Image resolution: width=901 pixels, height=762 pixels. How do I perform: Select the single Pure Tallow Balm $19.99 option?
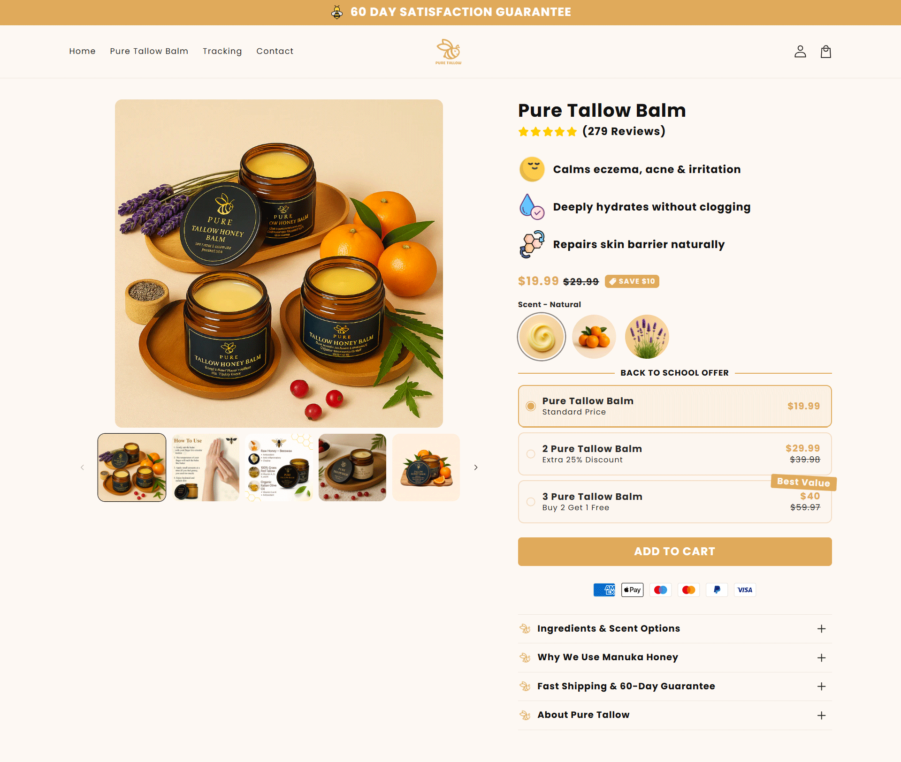point(675,406)
